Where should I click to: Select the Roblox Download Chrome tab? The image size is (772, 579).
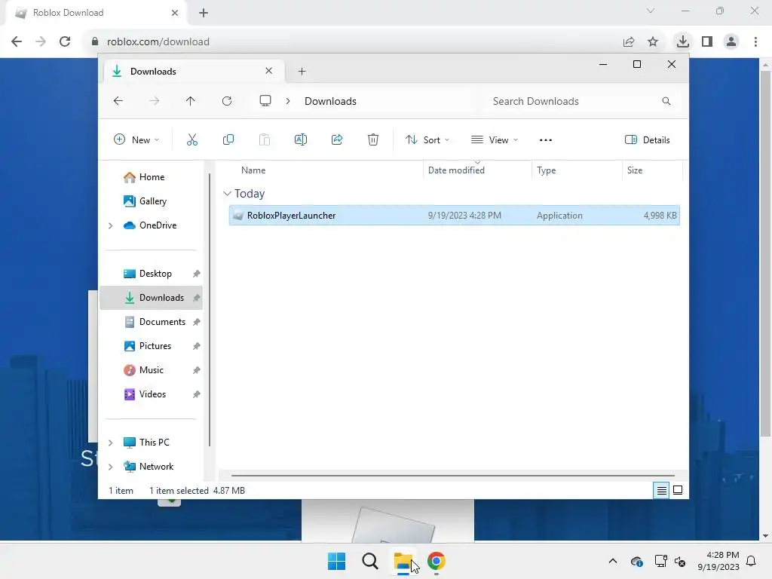pos(96,13)
